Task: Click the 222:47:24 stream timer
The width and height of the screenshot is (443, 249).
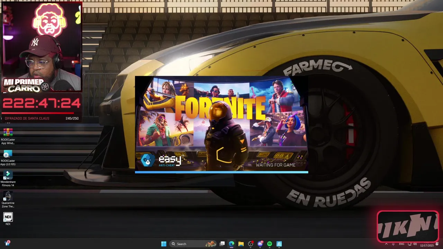Action: [42, 103]
